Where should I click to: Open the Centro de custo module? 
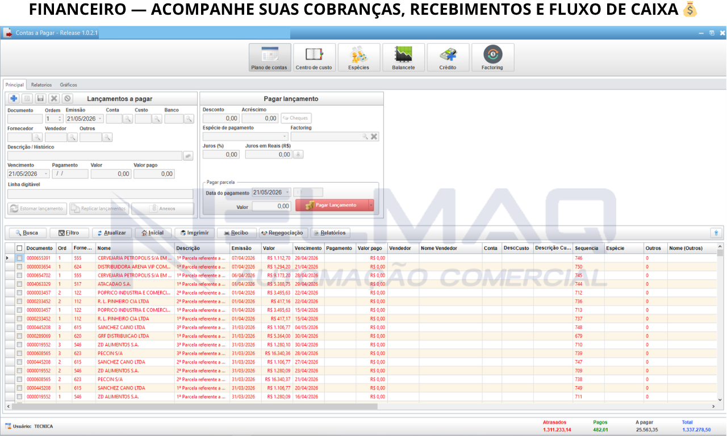pos(314,58)
